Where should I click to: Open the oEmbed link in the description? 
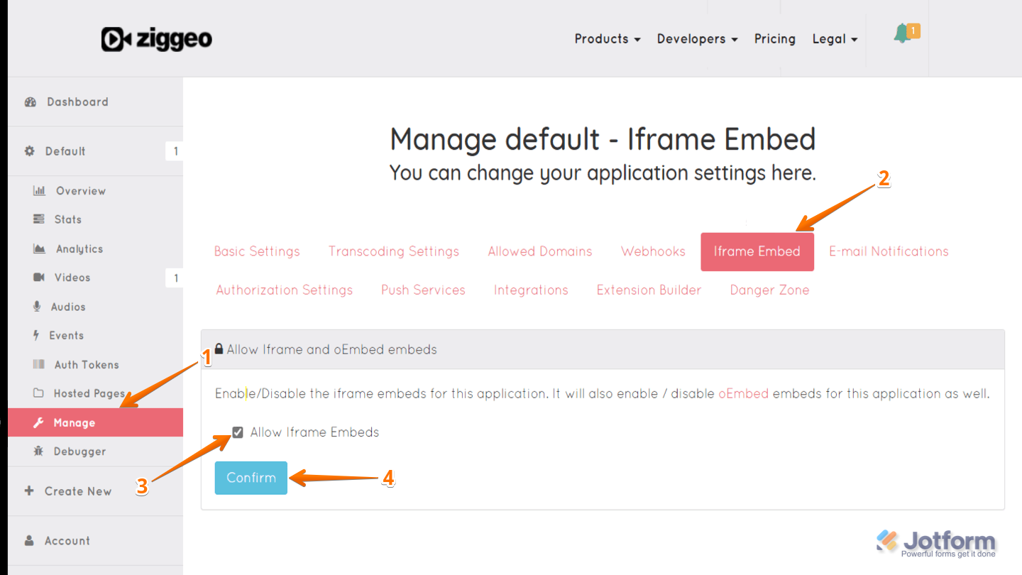click(744, 393)
